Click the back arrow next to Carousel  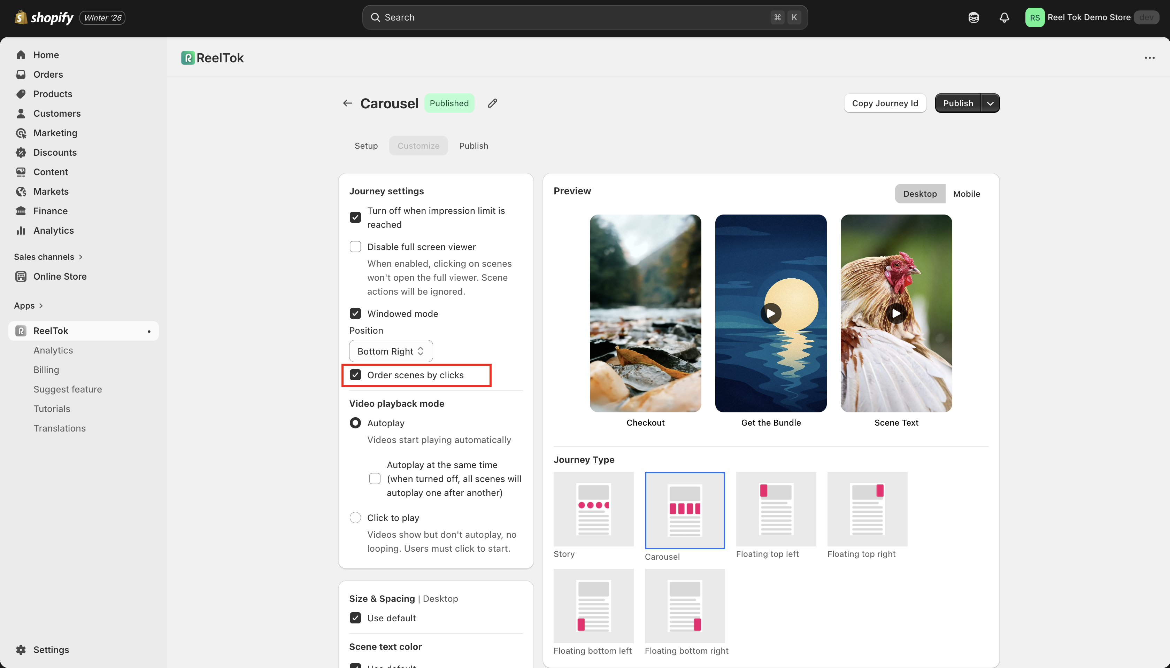[347, 103]
